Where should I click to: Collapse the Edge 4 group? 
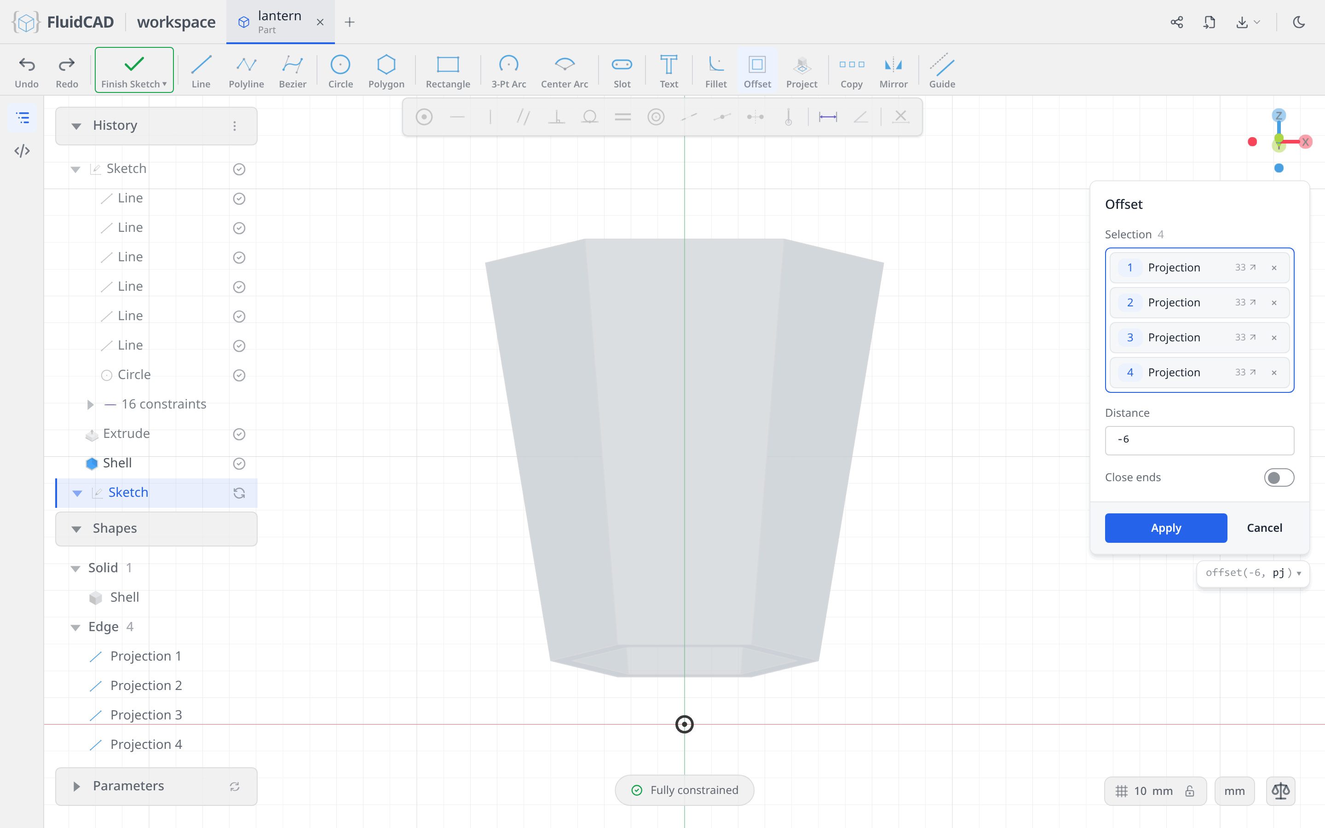pyautogui.click(x=75, y=627)
